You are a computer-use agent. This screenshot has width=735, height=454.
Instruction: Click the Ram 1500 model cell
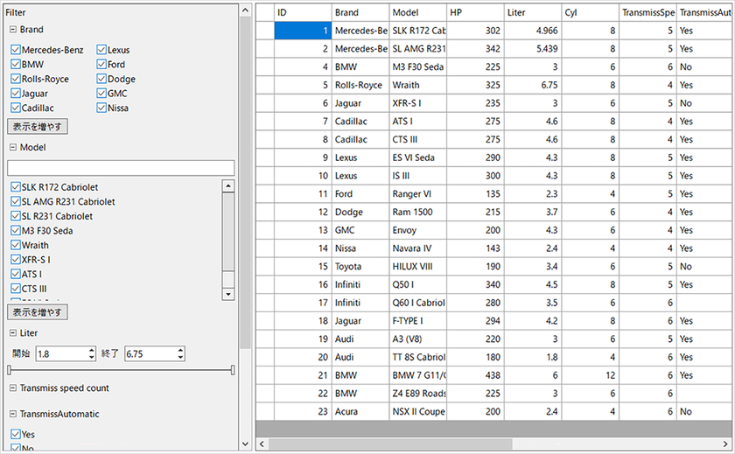(417, 213)
